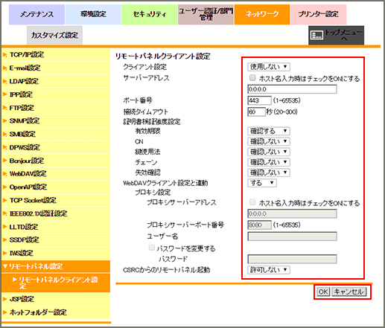Click arrow icon beside LDAP設定
Viewport: 385px width, 328px height.
[4, 81]
